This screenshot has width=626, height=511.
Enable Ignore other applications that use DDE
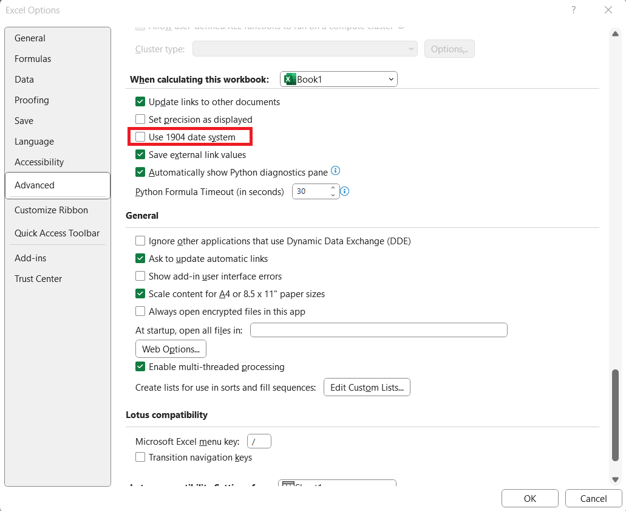pos(140,241)
